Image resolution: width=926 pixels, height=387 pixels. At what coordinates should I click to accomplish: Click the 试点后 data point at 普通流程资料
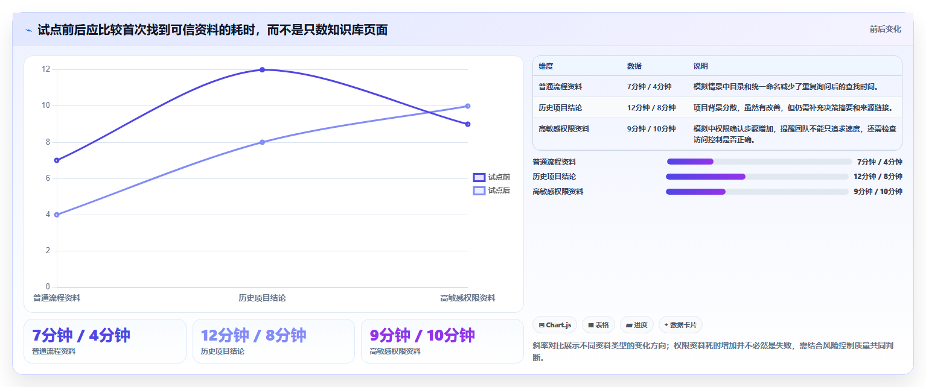point(57,215)
